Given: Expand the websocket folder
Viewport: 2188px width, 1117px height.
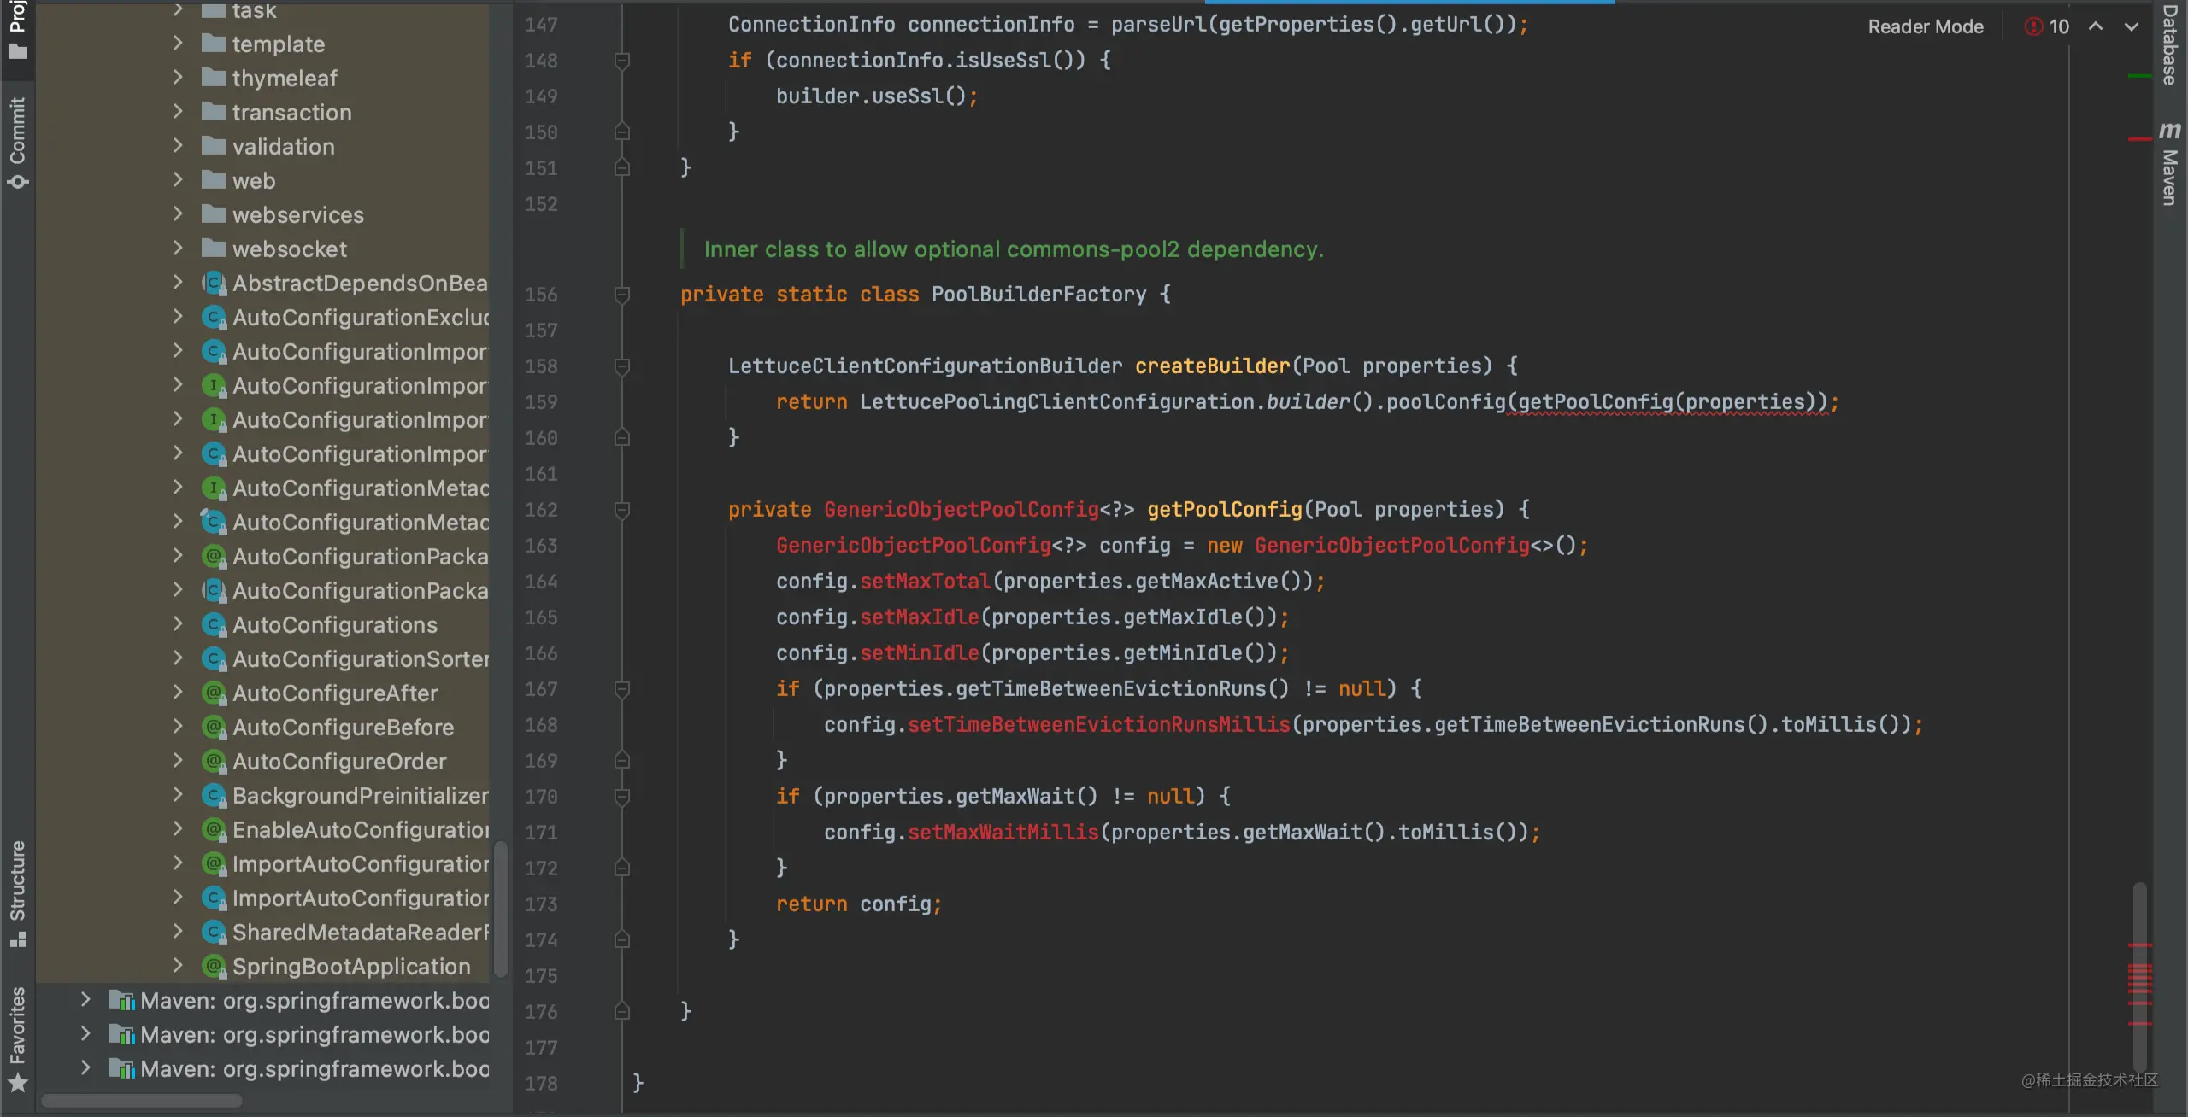Looking at the screenshot, I should (x=178, y=249).
